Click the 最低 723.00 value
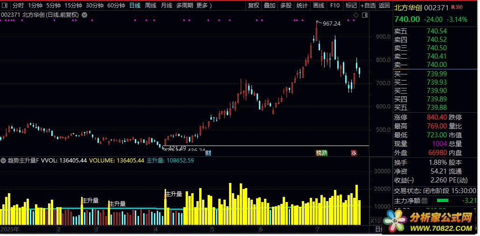 436,135
